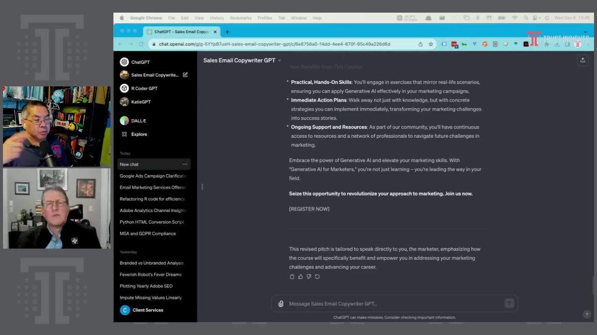Click the 'Practical, Hands-On Skills' bullet heading
This screenshot has height=335, width=597.
coord(321,82)
